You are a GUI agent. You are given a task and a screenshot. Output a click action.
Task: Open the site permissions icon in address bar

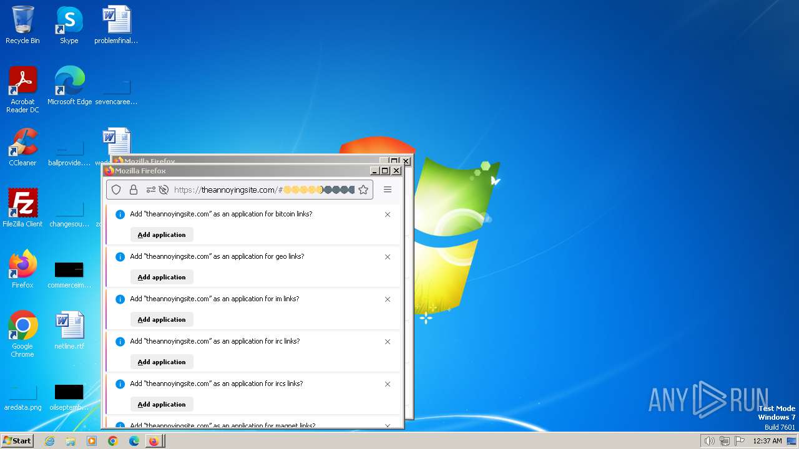click(150, 190)
